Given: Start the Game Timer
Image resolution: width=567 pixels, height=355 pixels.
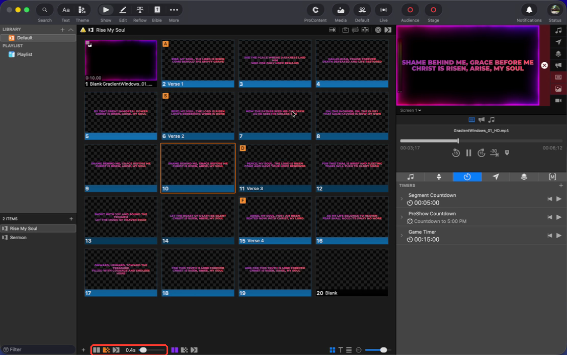Looking at the screenshot, I should [559, 236].
